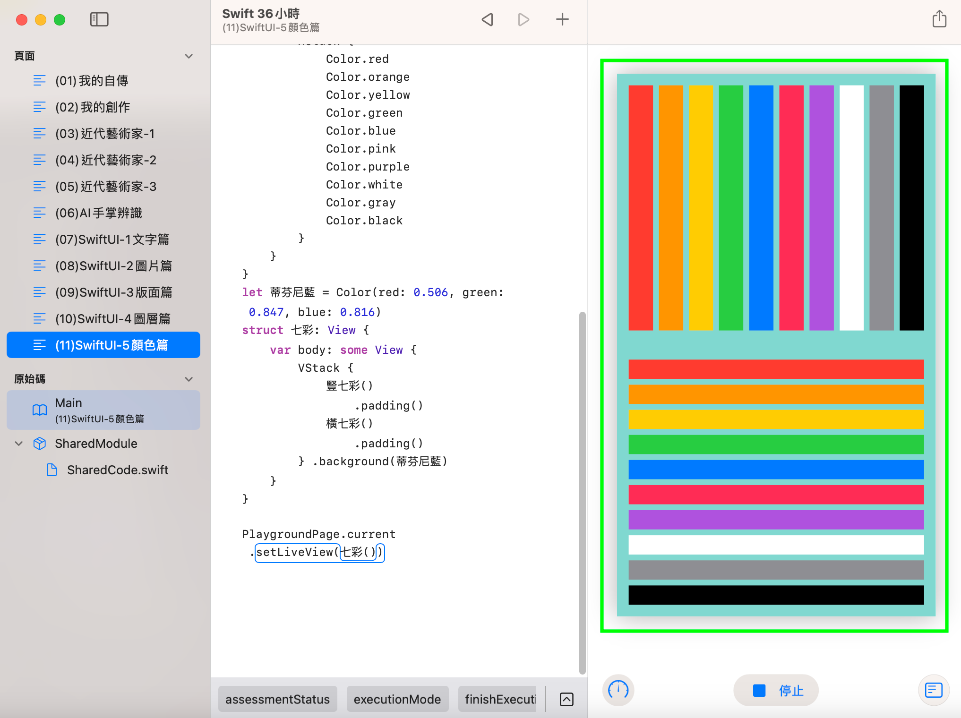Collapse the 原始碼 section chevron
Image resolution: width=961 pixels, height=718 pixels.
pyautogui.click(x=189, y=379)
